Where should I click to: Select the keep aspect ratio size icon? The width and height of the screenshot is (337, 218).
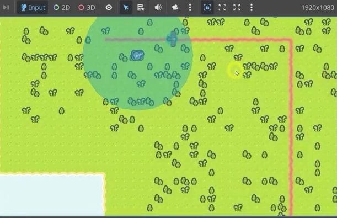click(222, 8)
